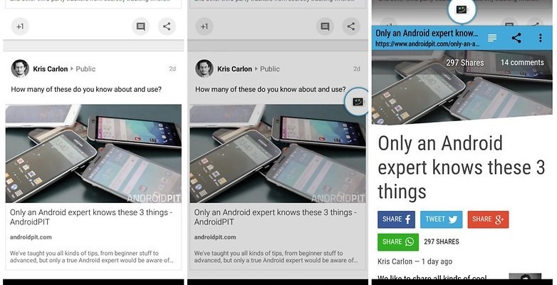Open the 14 comments link
Viewport: 557px width, 285px height.
(x=522, y=63)
